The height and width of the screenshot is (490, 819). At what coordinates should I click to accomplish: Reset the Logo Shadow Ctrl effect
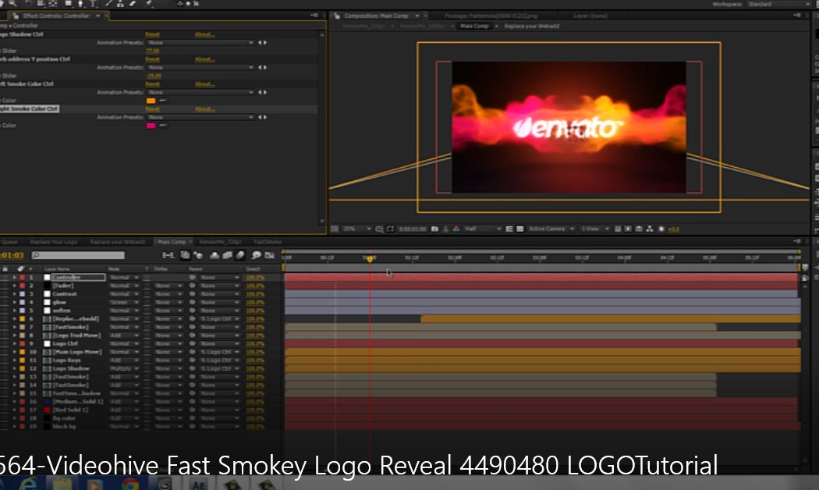pyautogui.click(x=153, y=34)
